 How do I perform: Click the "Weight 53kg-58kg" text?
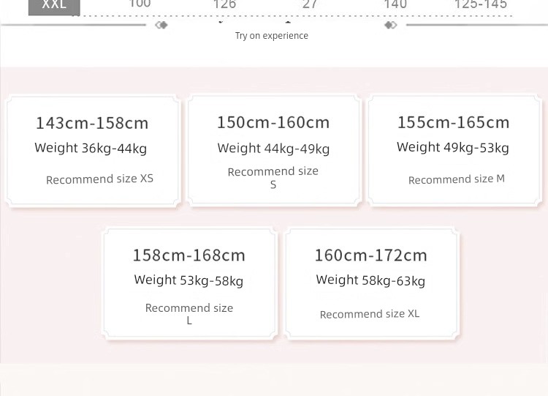(189, 280)
